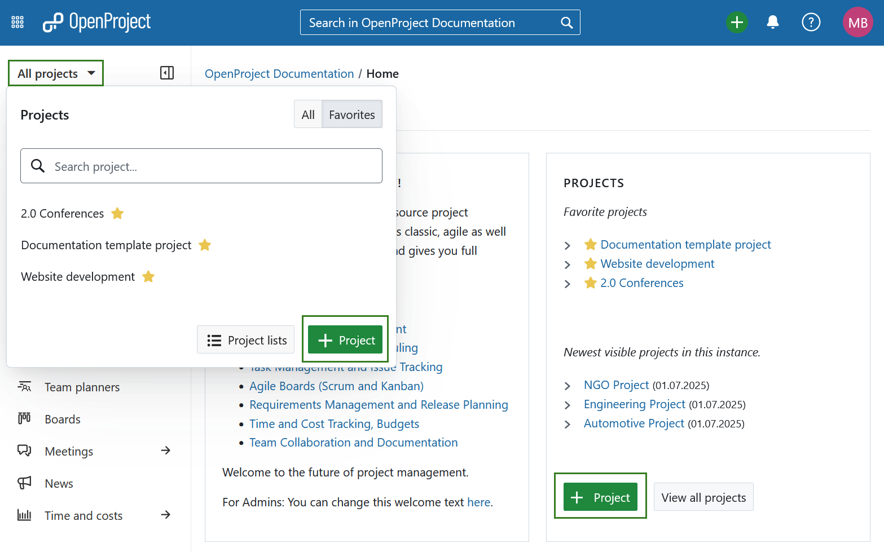Toggle favorite star for Documentation template project in dropdown
This screenshot has width=884, height=552.
205,245
